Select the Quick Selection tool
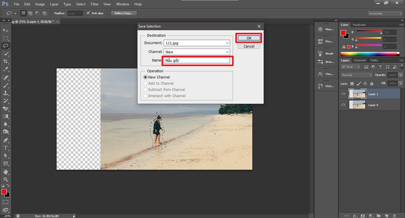405x218 pixels. tap(6, 54)
